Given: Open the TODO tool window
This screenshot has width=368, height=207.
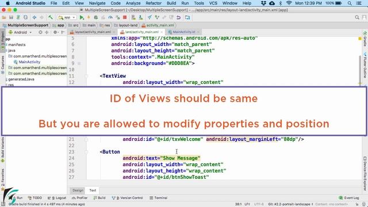Looking at the screenshot, I should point(35,198).
